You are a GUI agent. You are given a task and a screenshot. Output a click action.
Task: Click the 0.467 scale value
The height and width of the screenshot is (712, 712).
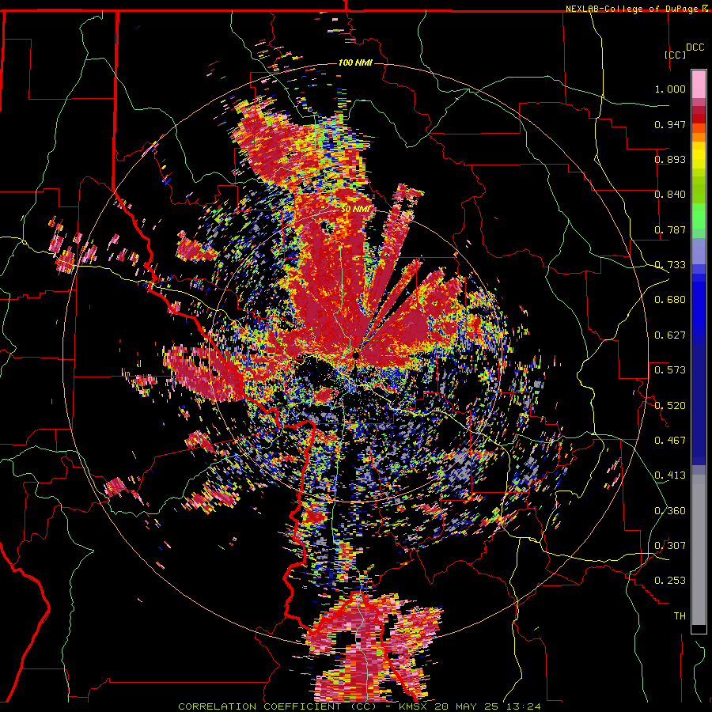pos(670,441)
